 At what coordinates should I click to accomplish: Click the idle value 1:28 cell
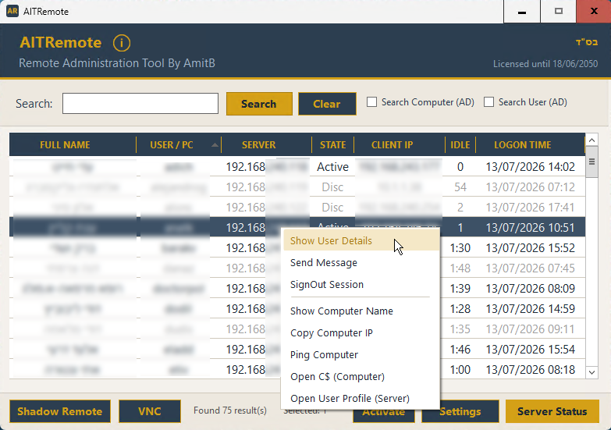tap(460, 309)
